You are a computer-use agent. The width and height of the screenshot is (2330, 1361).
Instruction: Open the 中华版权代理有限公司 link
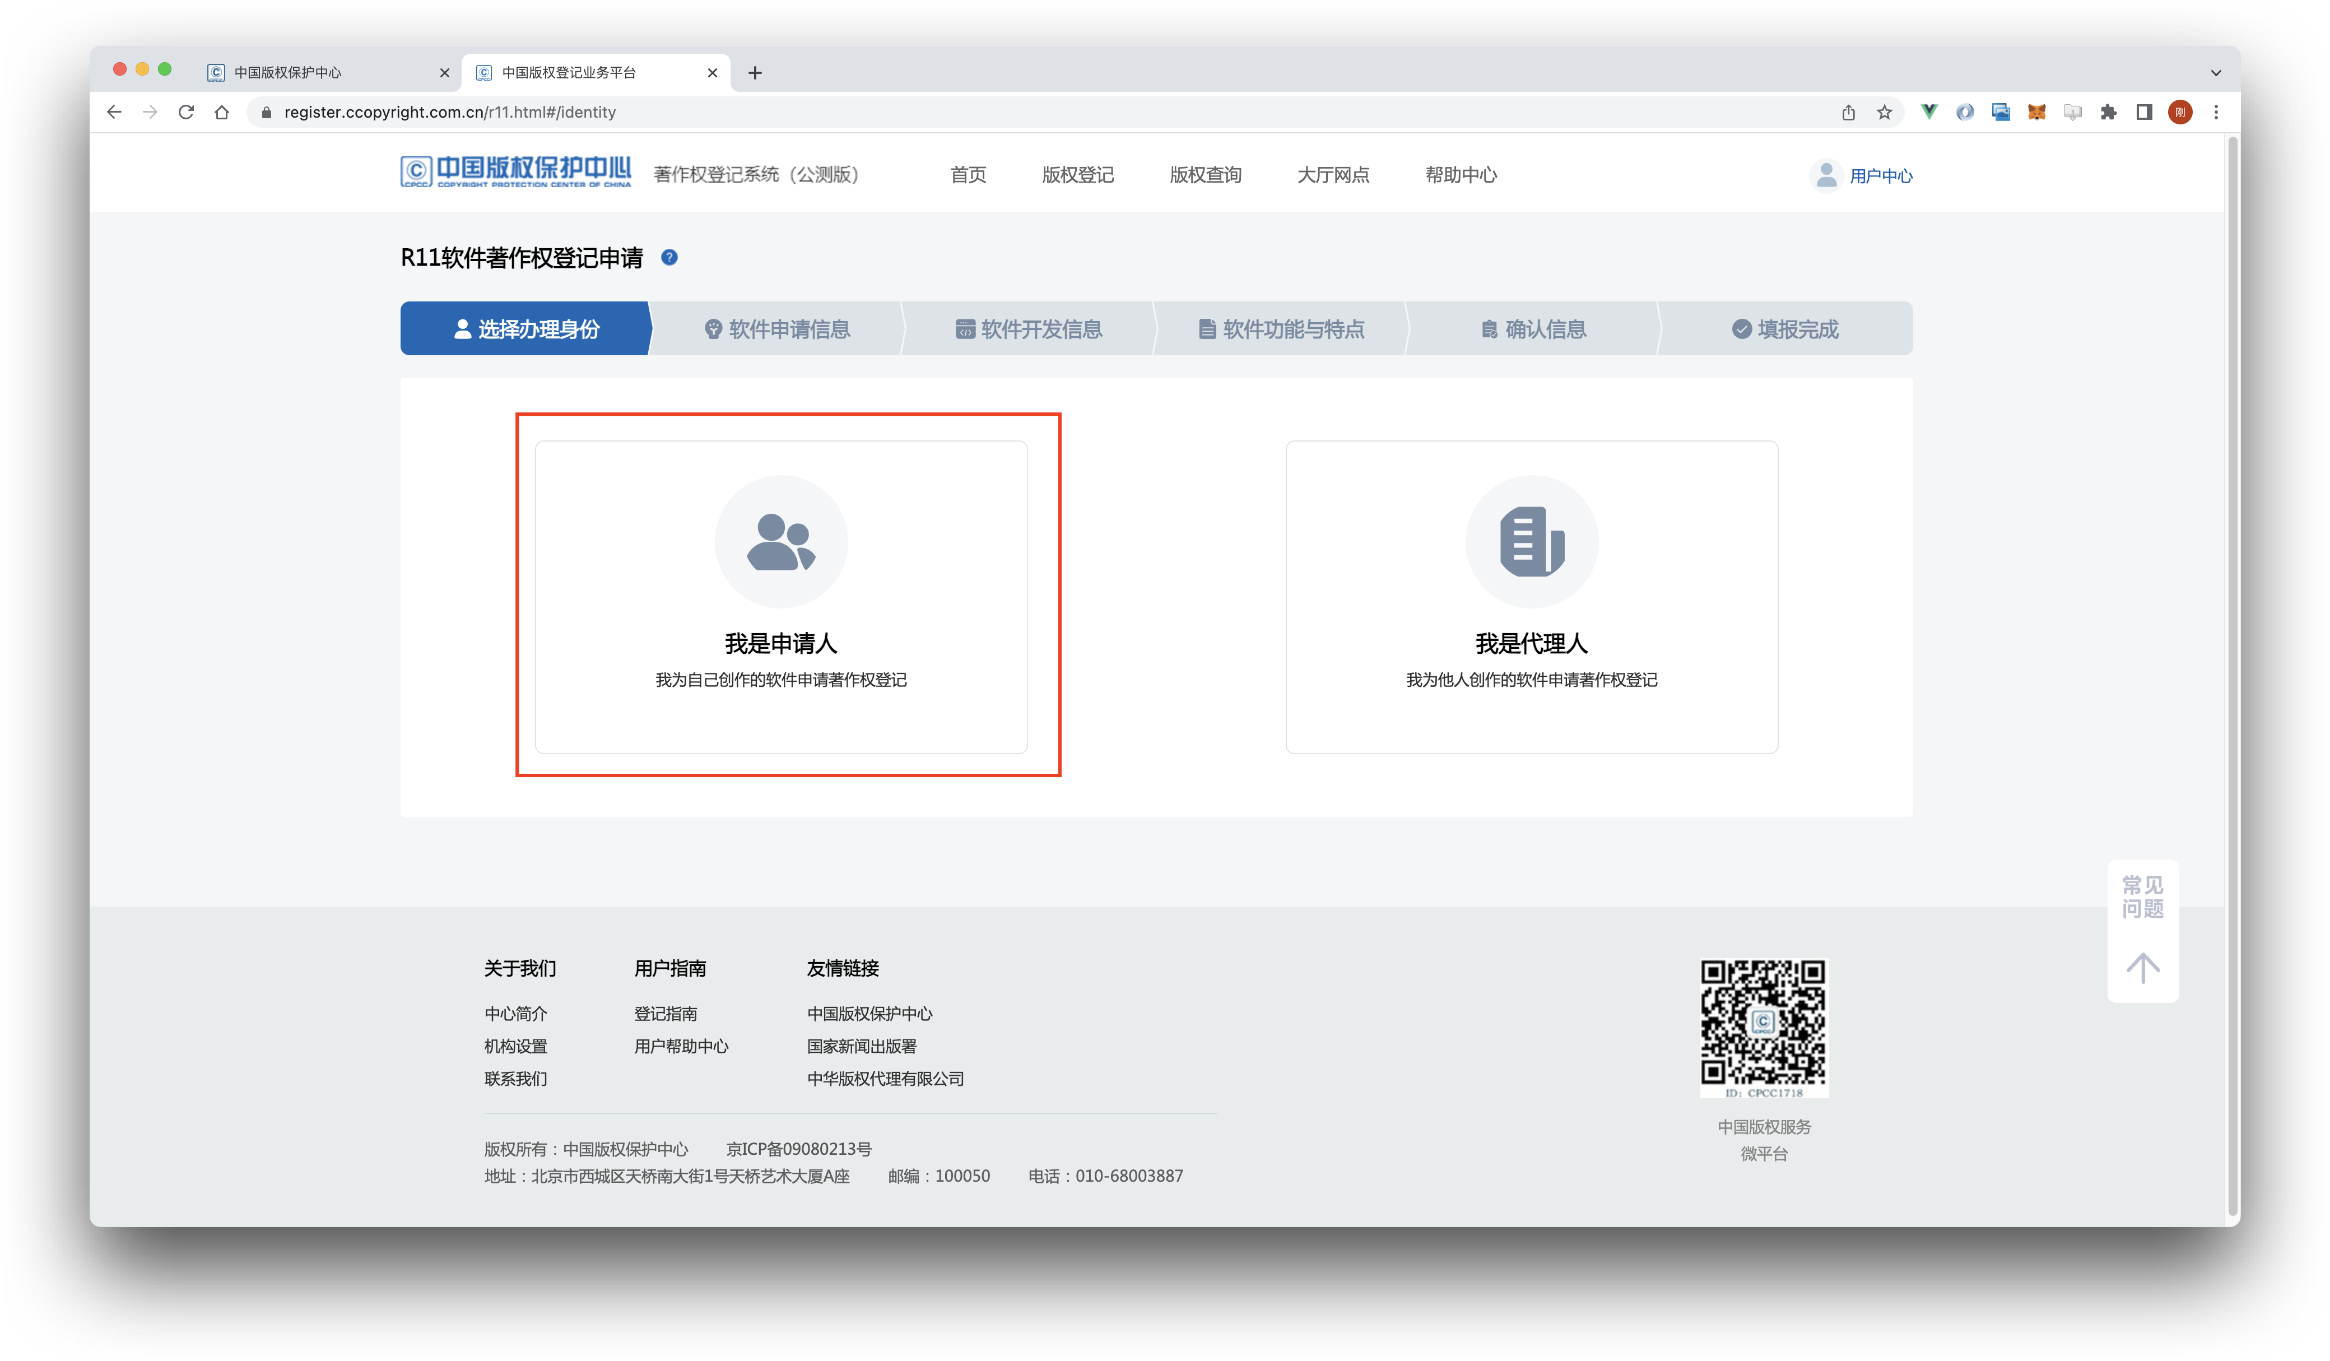[x=885, y=1078]
